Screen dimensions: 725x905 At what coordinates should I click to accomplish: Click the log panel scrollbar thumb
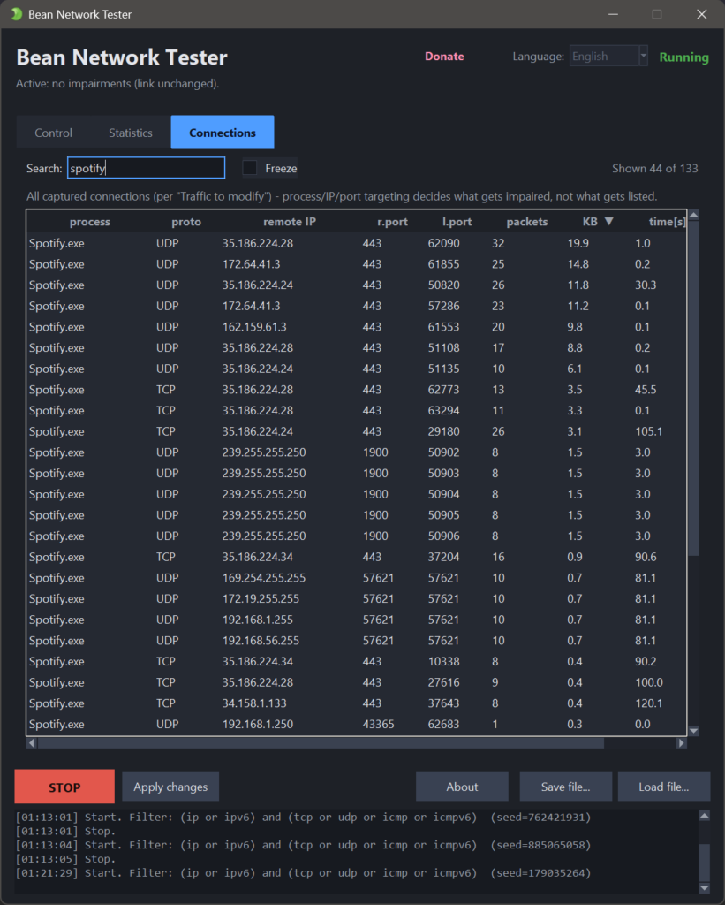[x=704, y=863]
